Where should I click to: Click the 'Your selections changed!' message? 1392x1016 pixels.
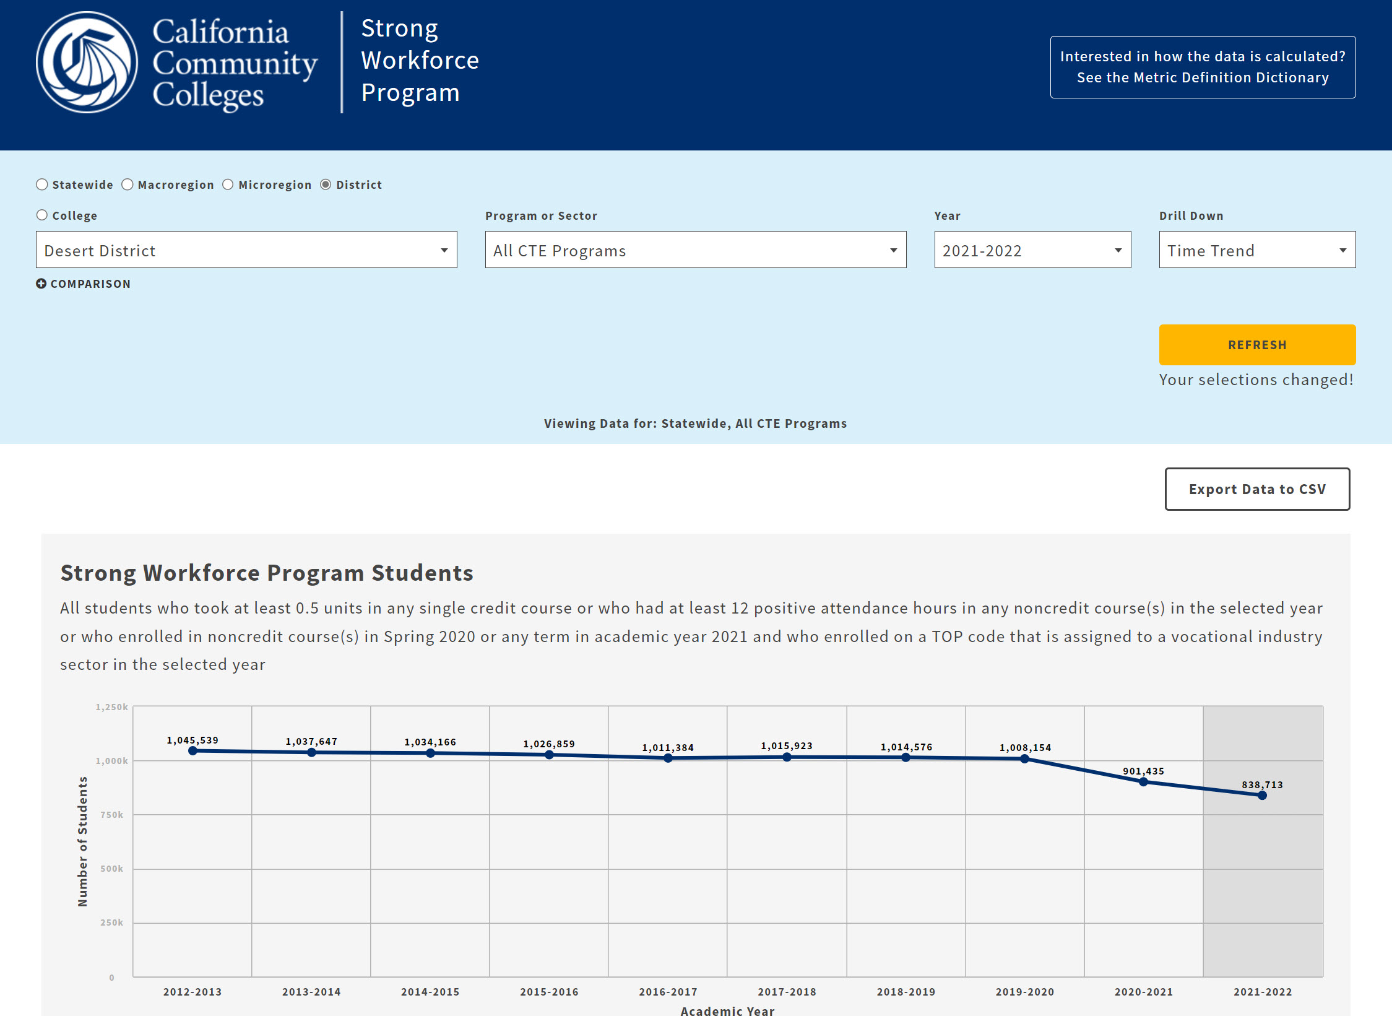(1256, 380)
